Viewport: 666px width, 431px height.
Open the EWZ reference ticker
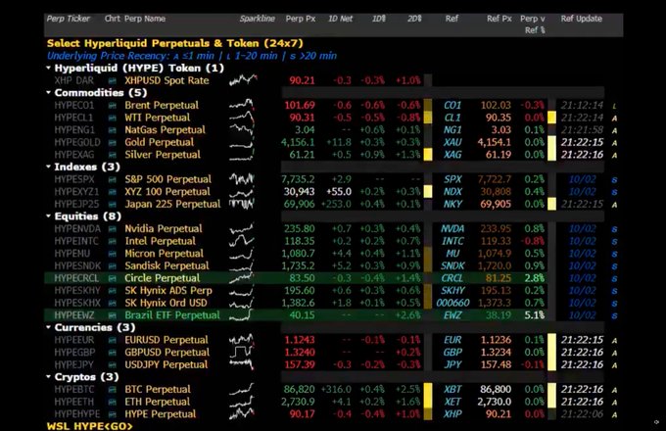[x=452, y=315]
